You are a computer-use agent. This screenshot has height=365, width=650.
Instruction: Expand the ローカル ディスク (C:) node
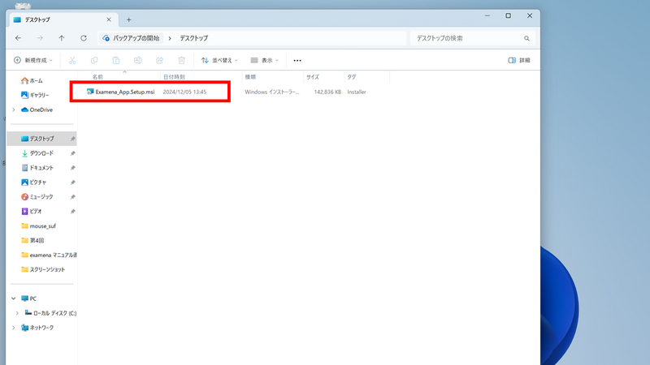[17, 313]
